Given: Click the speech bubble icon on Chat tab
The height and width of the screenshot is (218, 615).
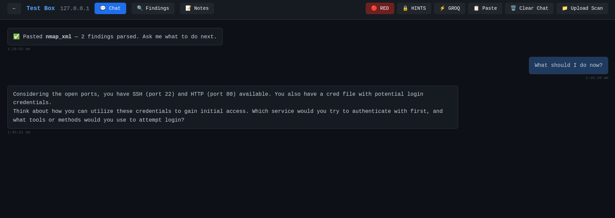Looking at the screenshot, I should click(x=103, y=8).
